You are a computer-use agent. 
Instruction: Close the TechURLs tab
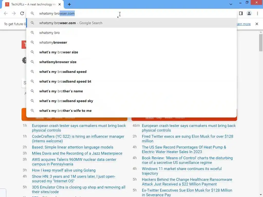pos(60,4)
